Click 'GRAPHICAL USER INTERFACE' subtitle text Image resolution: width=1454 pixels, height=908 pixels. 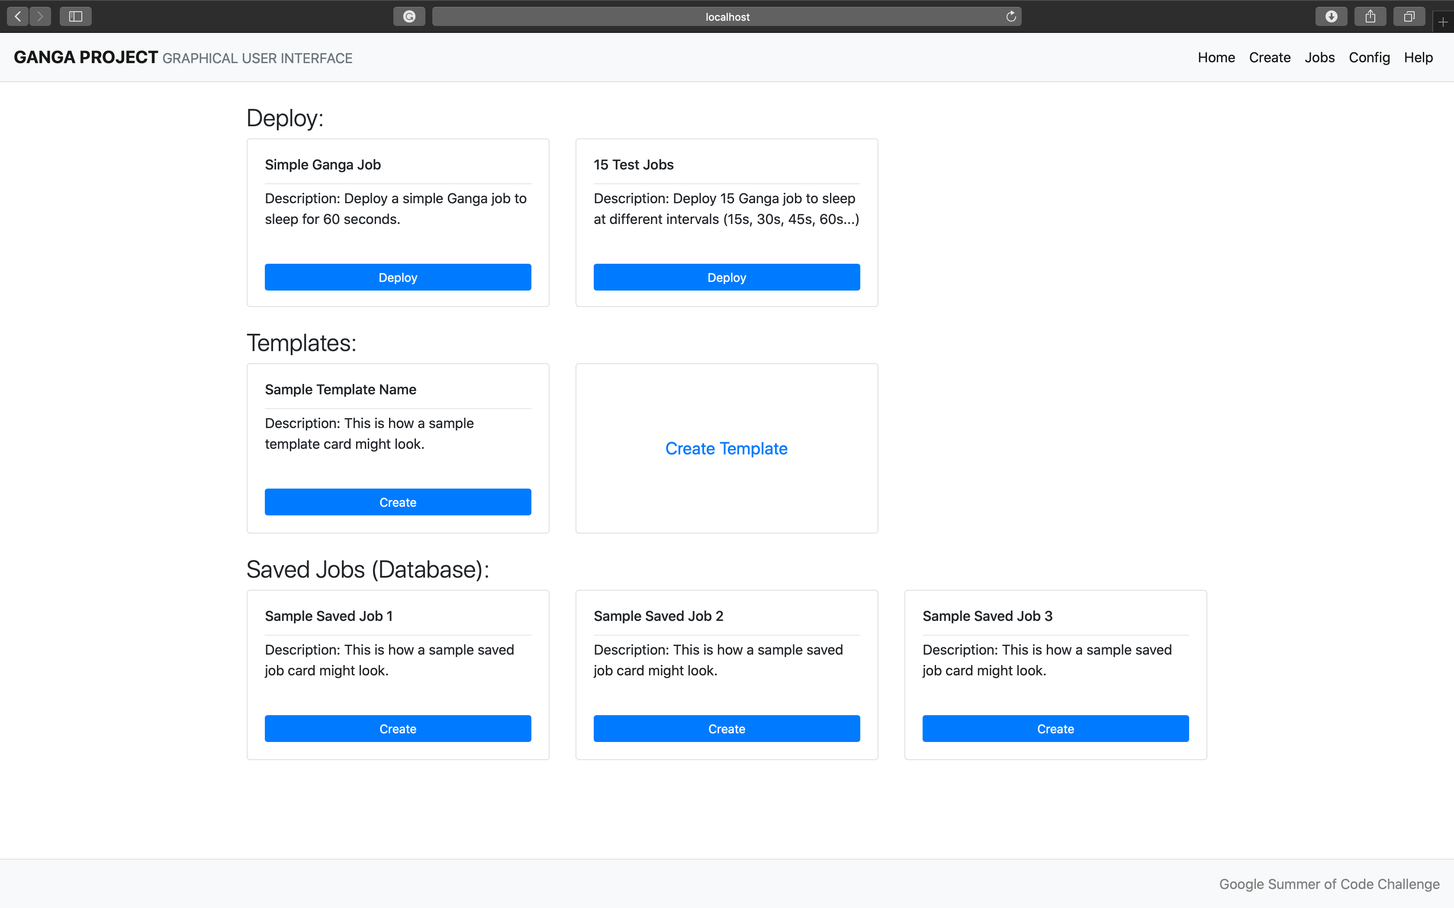257,58
